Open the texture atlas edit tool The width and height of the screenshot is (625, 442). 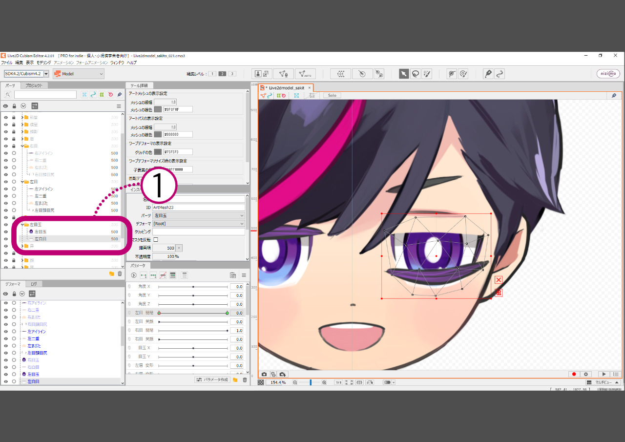tap(262, 74)
